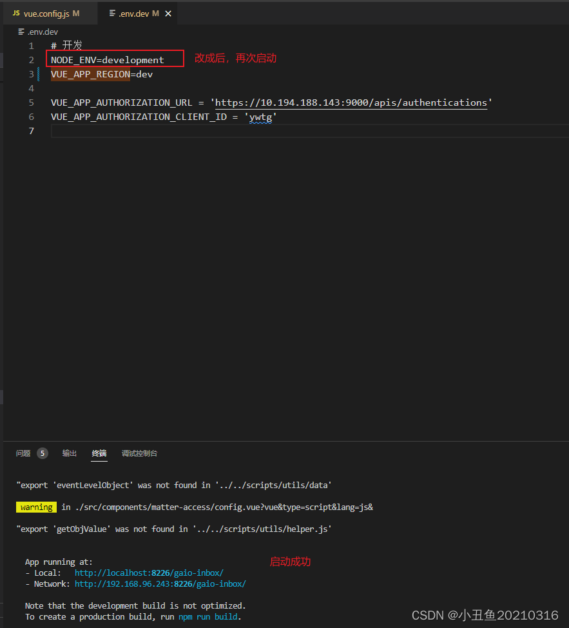The image size is (569, 628).
Task: Click the yellow warning label in terminal output
Action: (36, 507)
